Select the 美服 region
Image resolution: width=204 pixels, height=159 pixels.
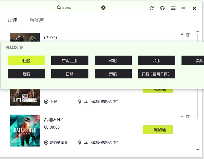click(193, 60)
